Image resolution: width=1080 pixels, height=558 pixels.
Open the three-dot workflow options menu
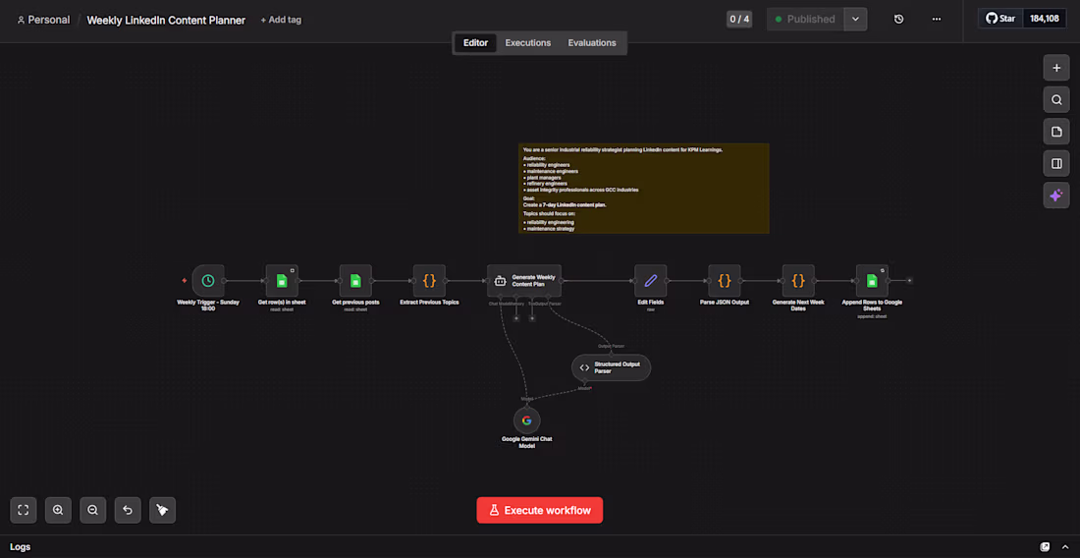(x=936, y=20)
